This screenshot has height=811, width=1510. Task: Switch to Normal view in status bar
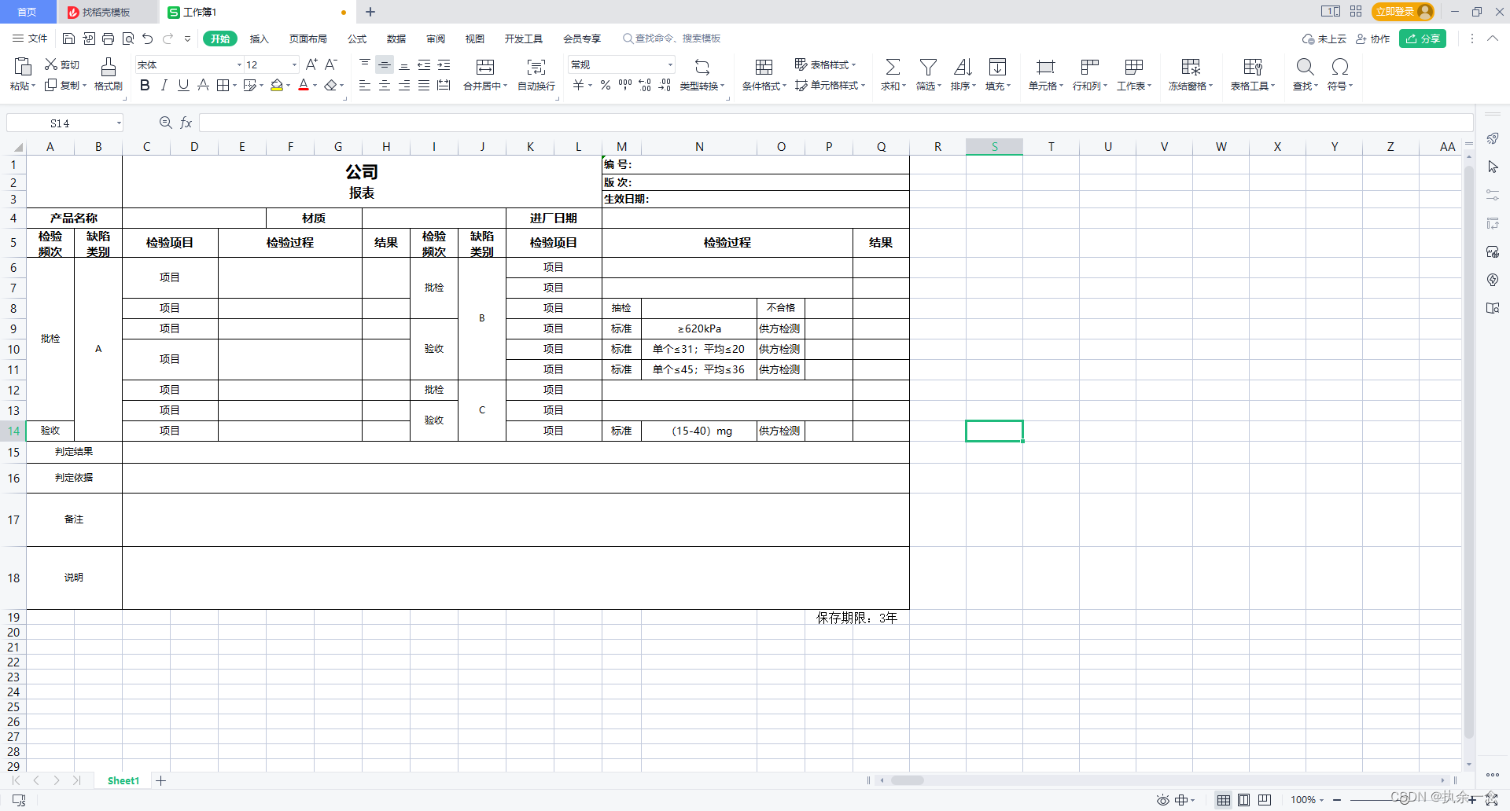[1224, 800]
